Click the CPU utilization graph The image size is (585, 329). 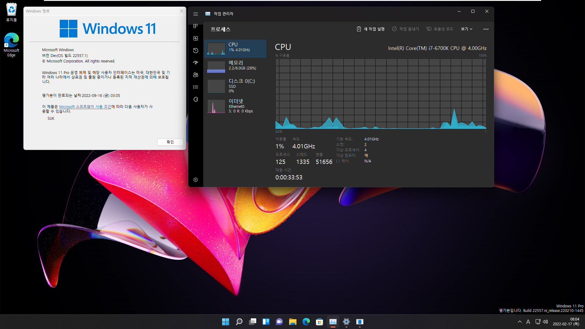coord(381,94)
